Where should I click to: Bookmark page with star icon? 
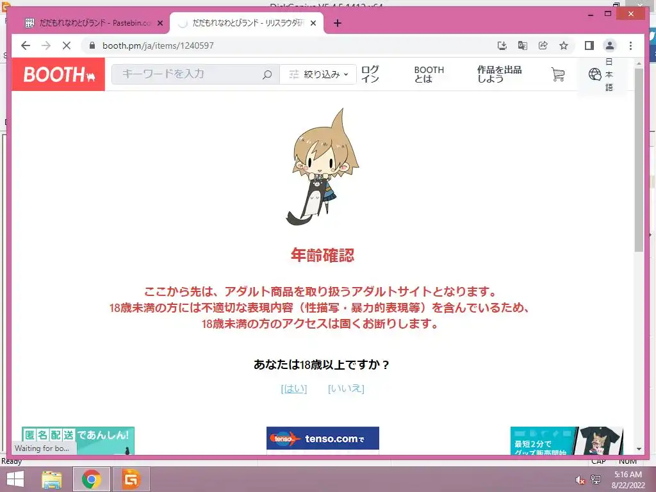[564, 45]
